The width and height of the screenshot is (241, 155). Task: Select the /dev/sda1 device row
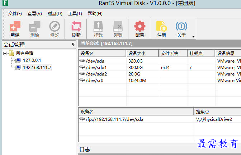coord(160,68)
